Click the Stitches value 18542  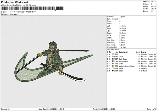153,2
